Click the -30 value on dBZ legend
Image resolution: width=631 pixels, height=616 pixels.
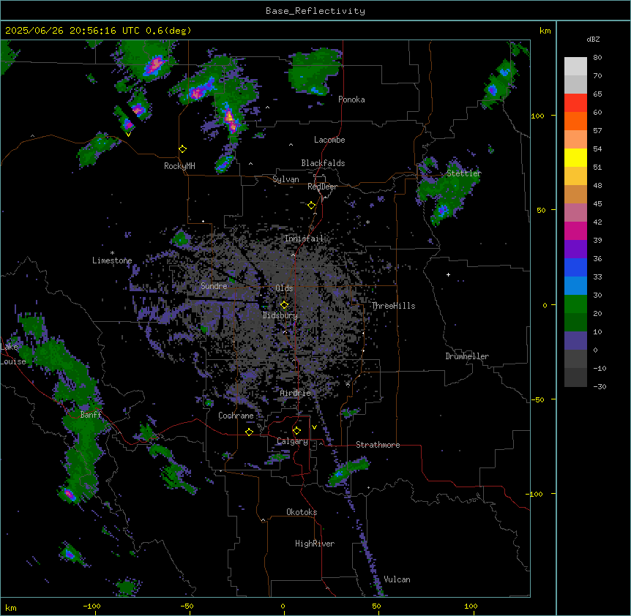tap(600, 387)
